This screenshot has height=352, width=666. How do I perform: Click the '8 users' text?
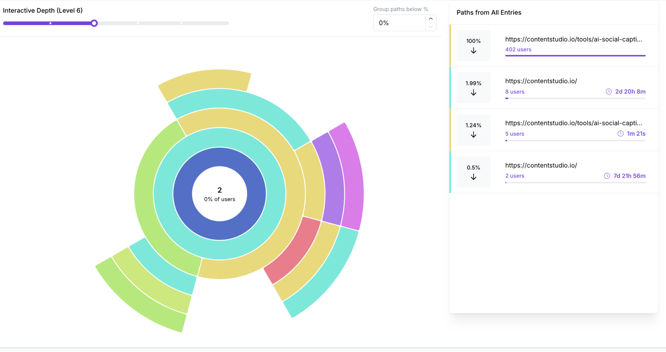[x=515, y=92]
